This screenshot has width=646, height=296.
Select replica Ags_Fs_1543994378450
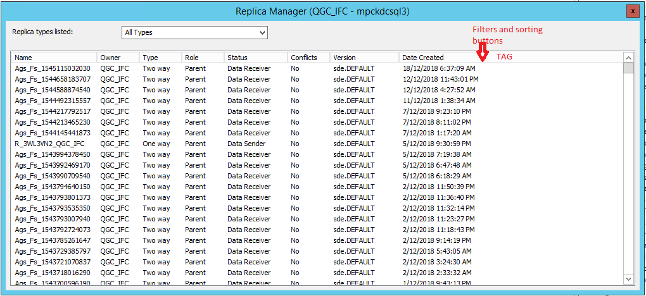click(53, 154)
